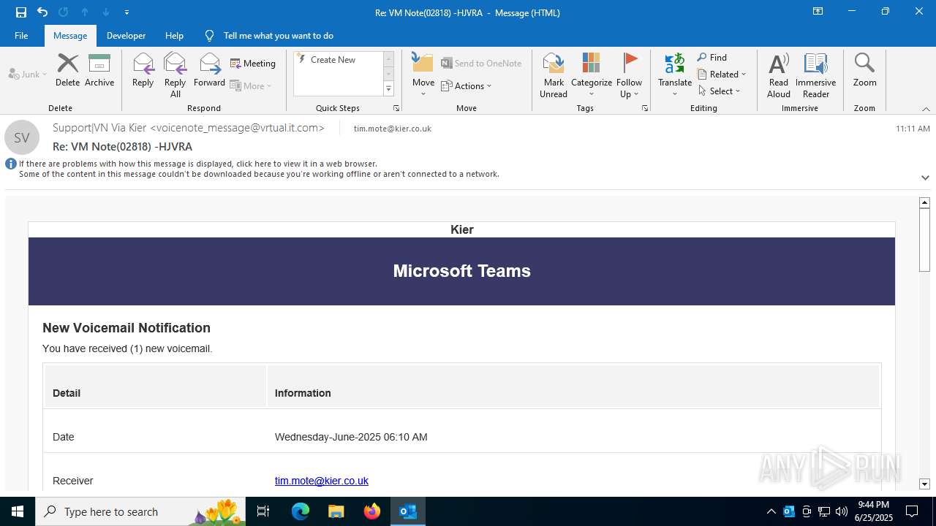The height and width of the screenshot is (526, 936).
Task: Expand the Quick Steps gallery
Action: pyautogui.click(x=388, y=89)
